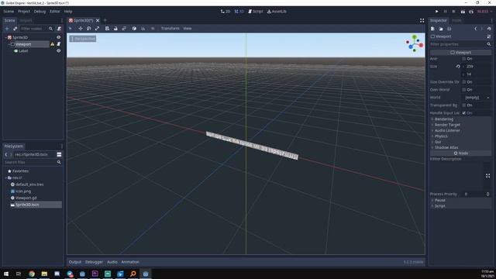Collapse the res:// folder

click(x=5, y=177)
